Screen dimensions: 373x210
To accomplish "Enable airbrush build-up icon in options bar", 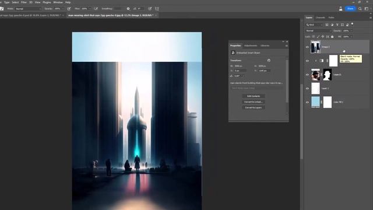I will (x=96, y=9).
